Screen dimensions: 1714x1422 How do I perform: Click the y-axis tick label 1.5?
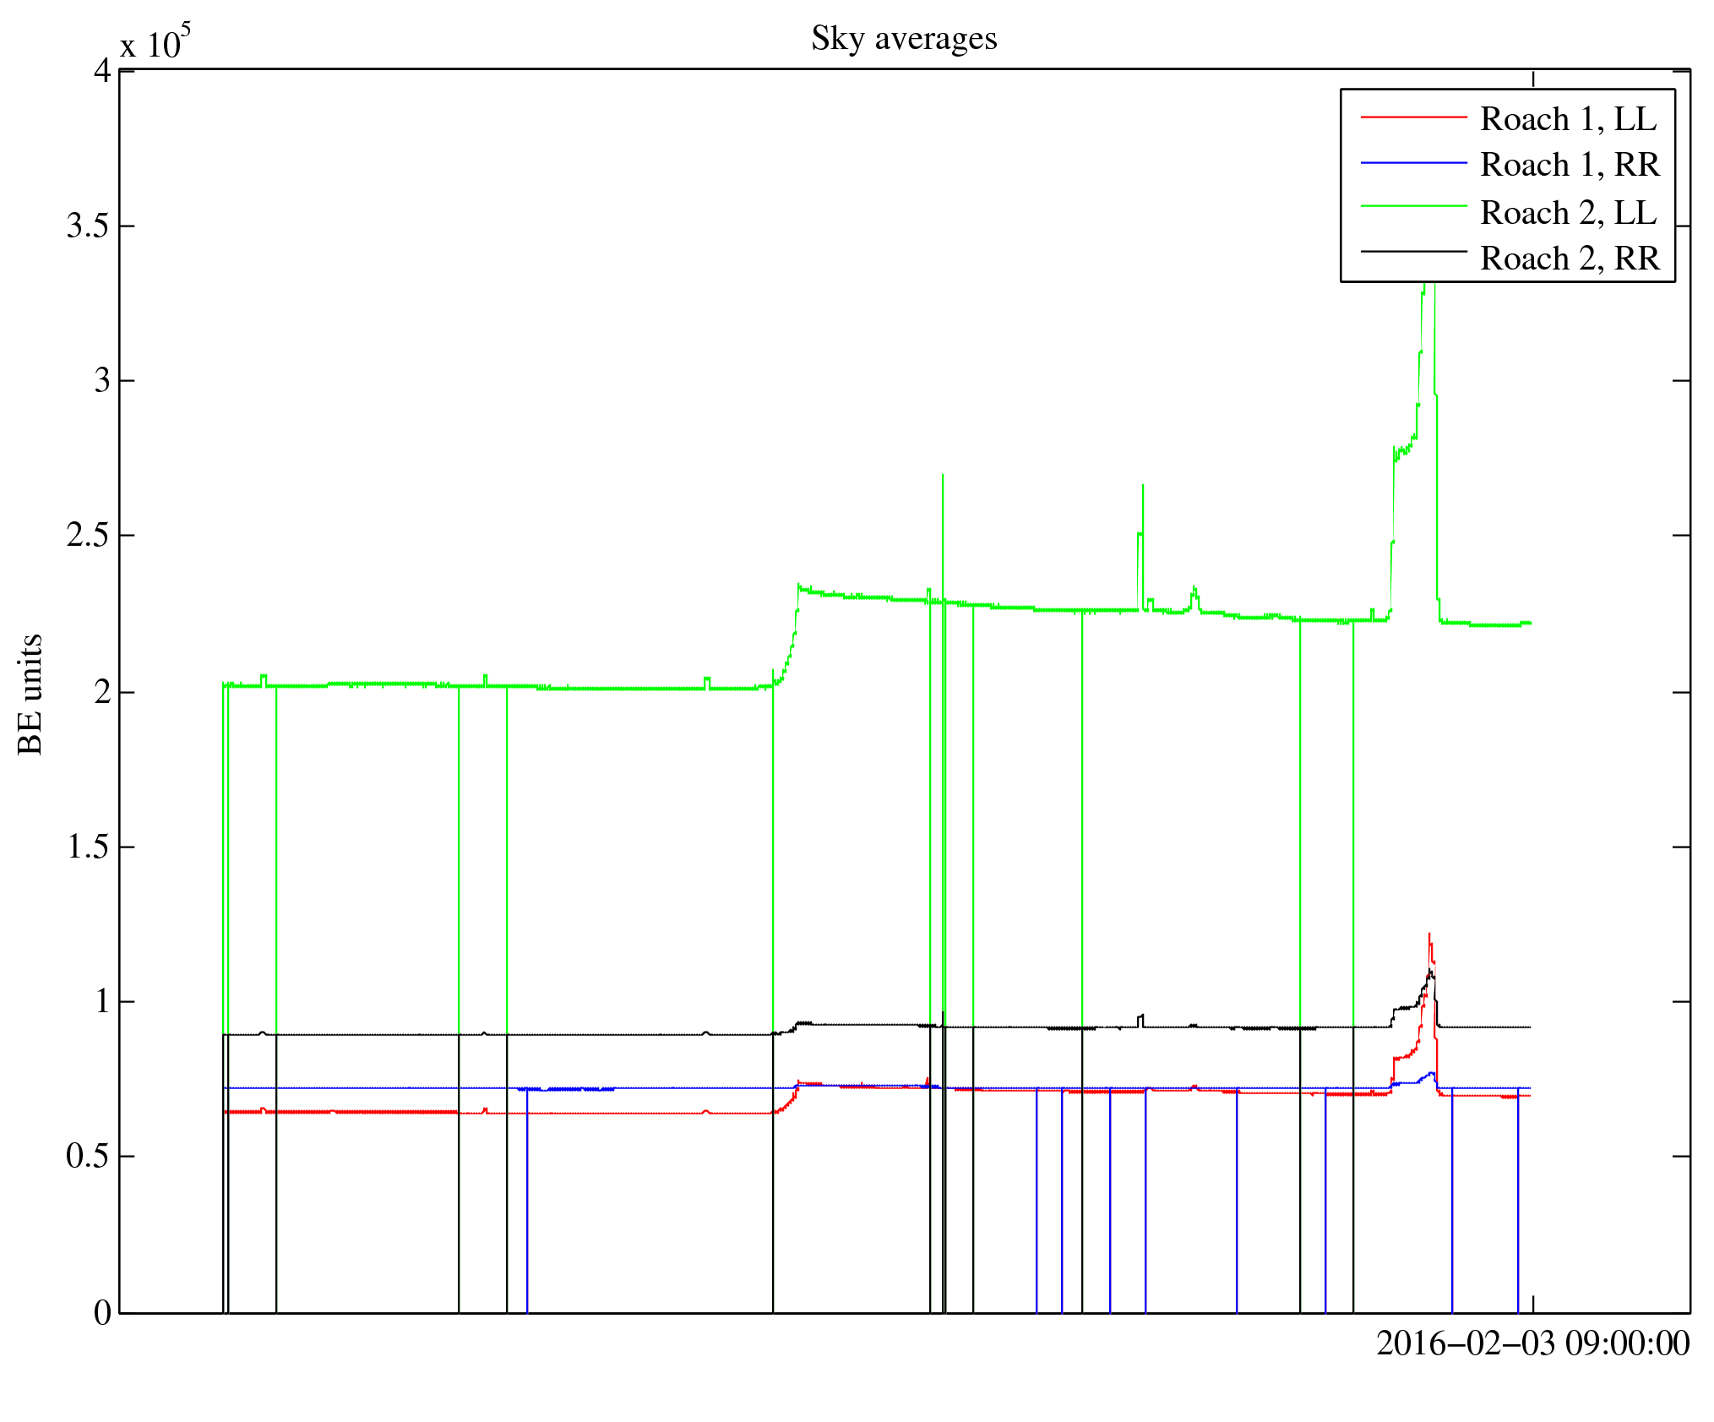[88, 847]
